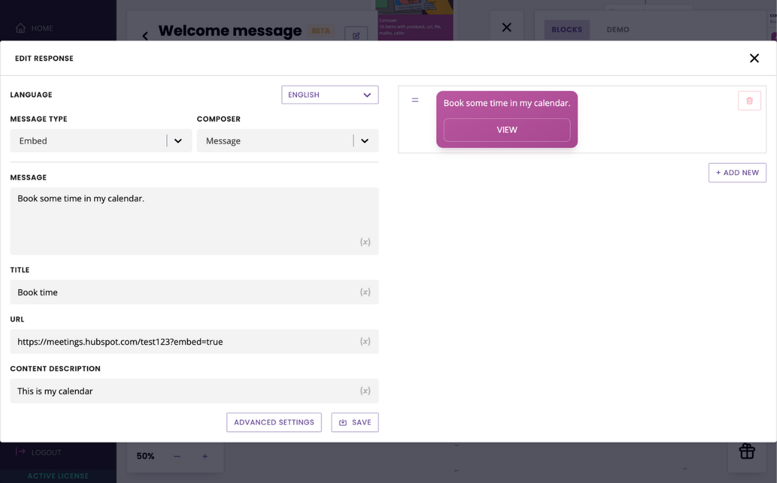Insert a variable into the Message field
This screenshot has width=777, height=483.
click(365, 241)
